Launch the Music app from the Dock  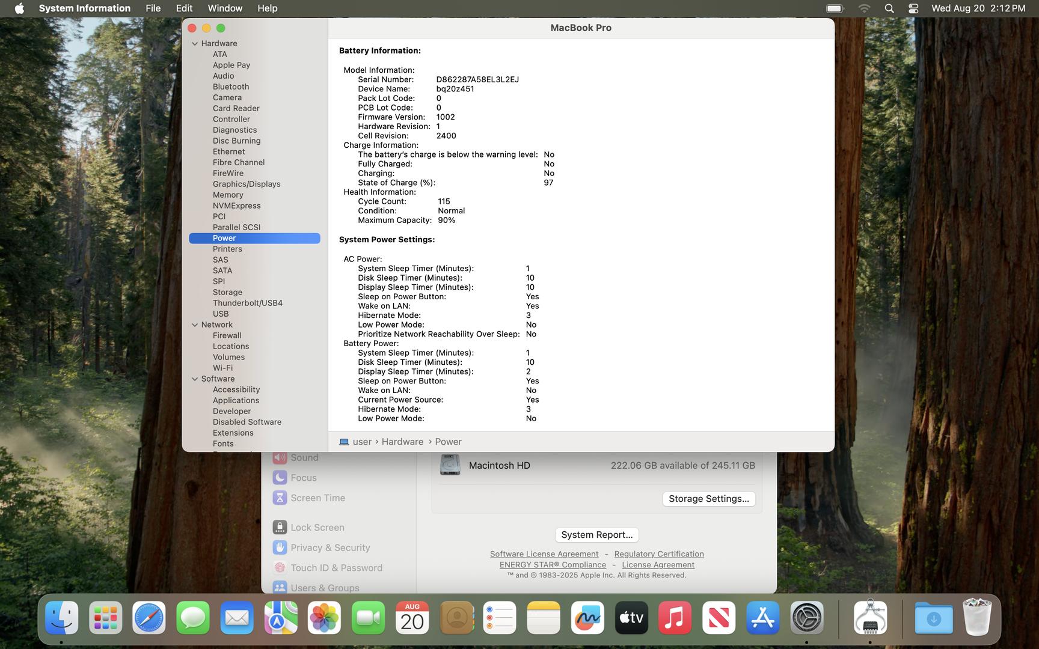675,618
